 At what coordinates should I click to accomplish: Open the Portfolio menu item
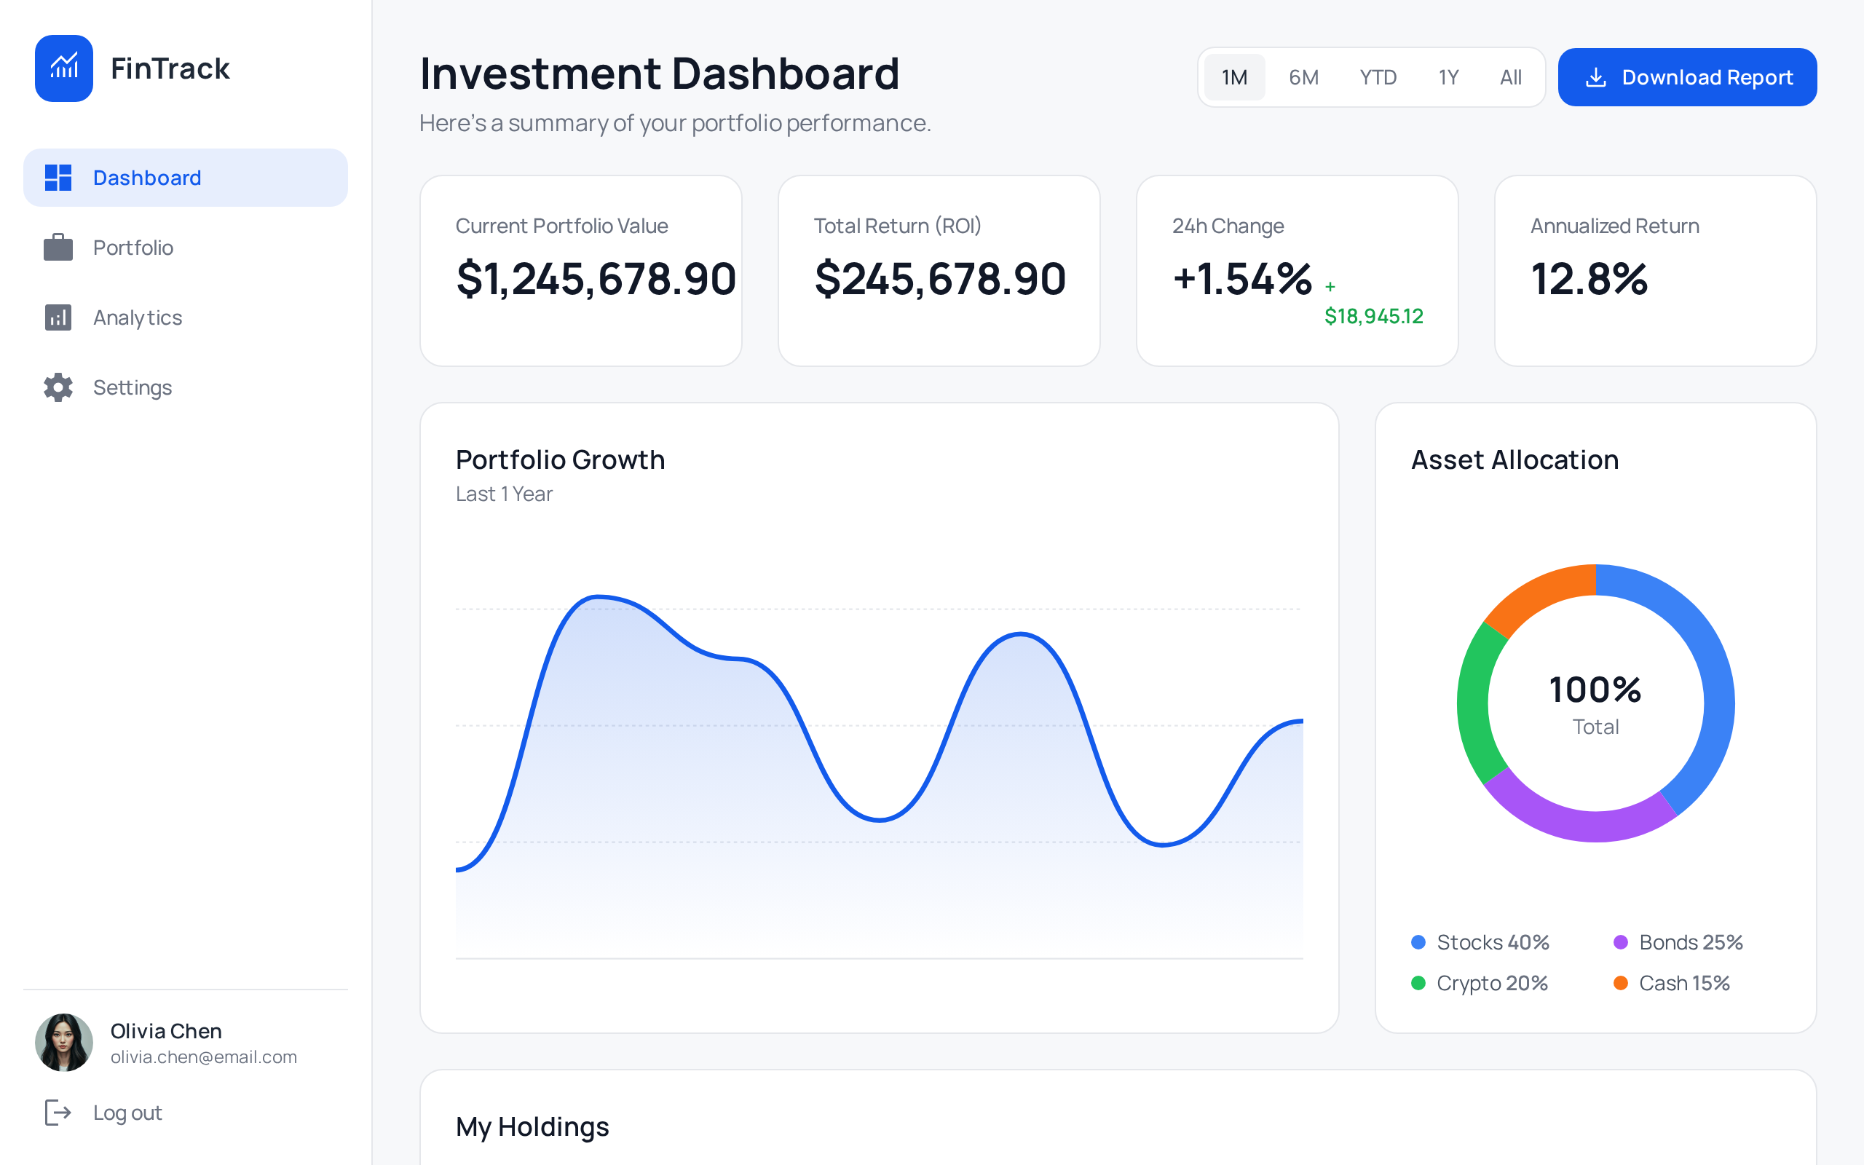click(133, 248)
